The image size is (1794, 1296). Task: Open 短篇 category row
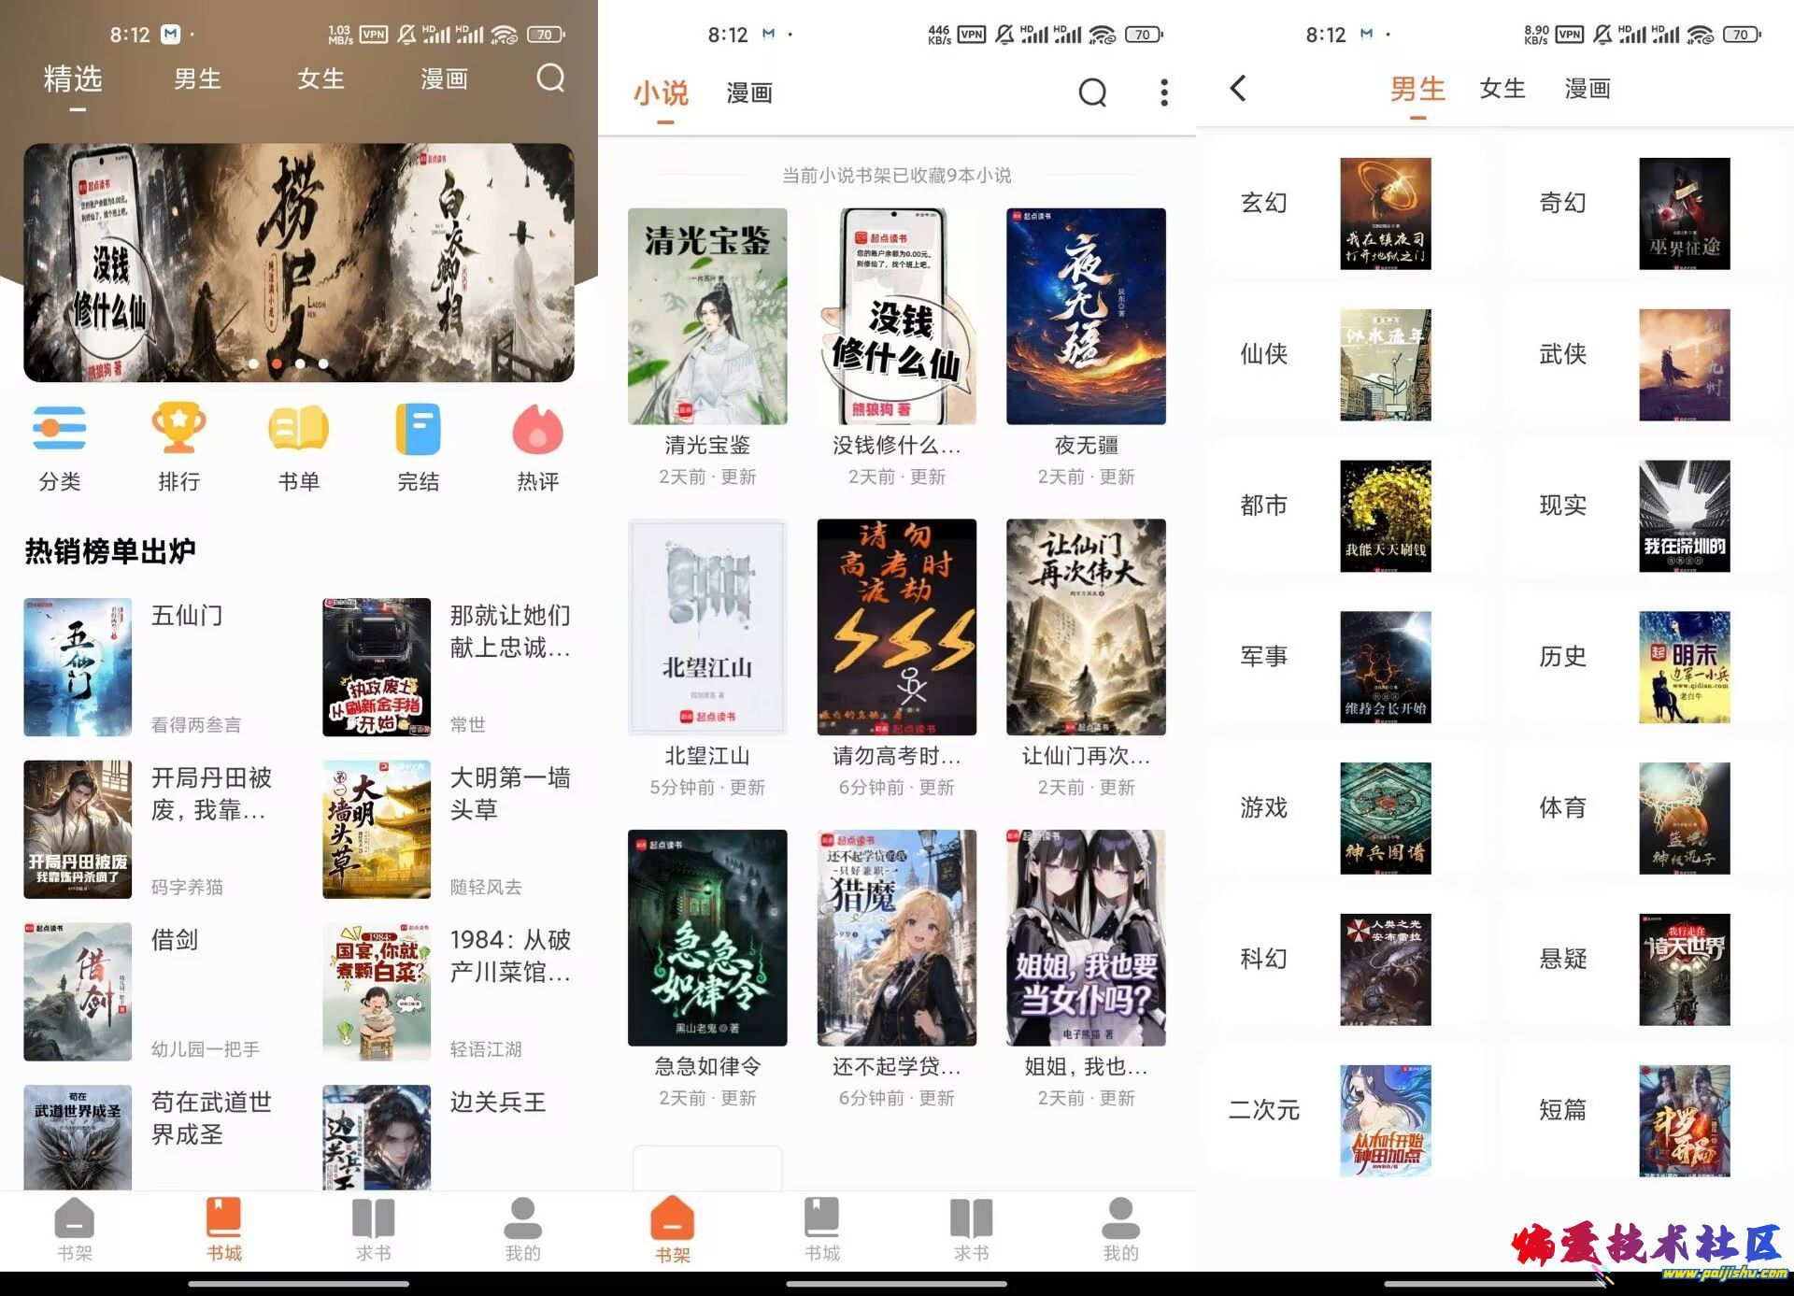click(x=1644, y=1121)
